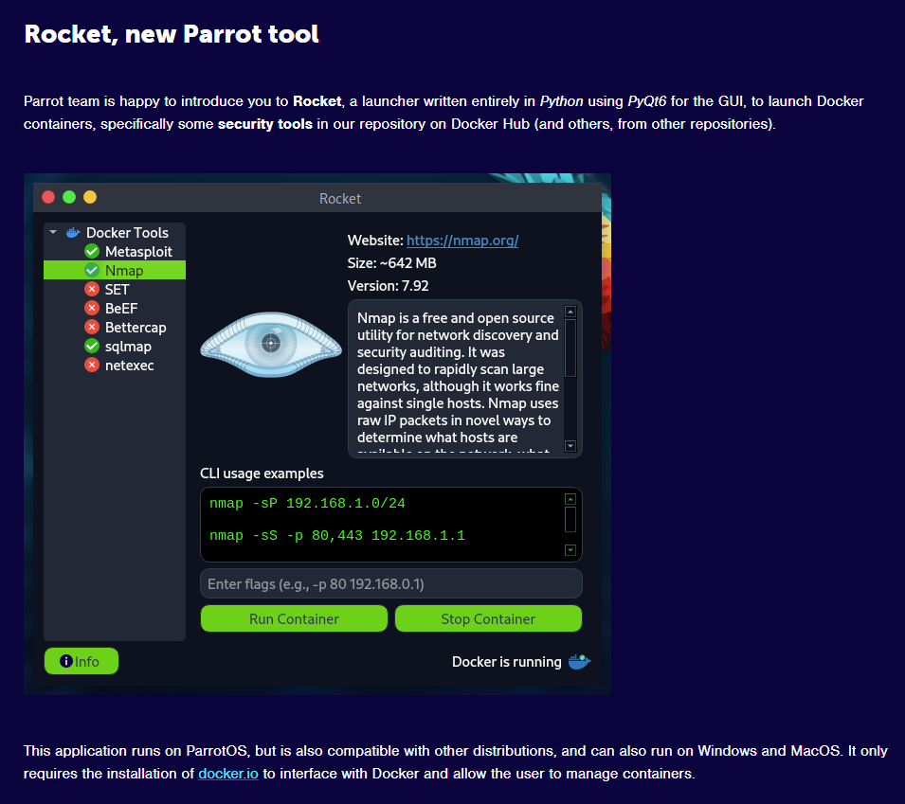Click the red X icon next to netexec

(92, 366)
